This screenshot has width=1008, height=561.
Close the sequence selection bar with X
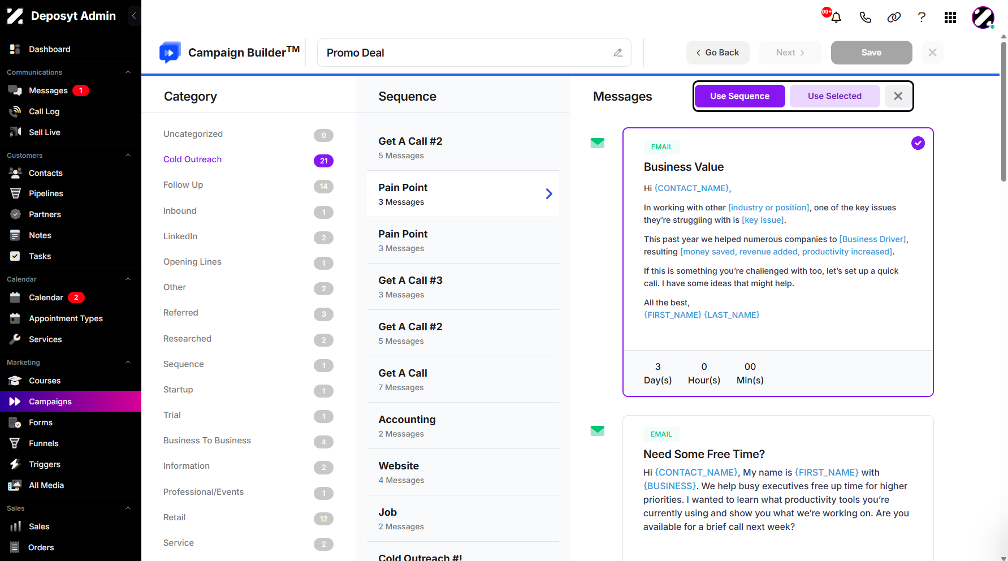click(x=898, y=96)
